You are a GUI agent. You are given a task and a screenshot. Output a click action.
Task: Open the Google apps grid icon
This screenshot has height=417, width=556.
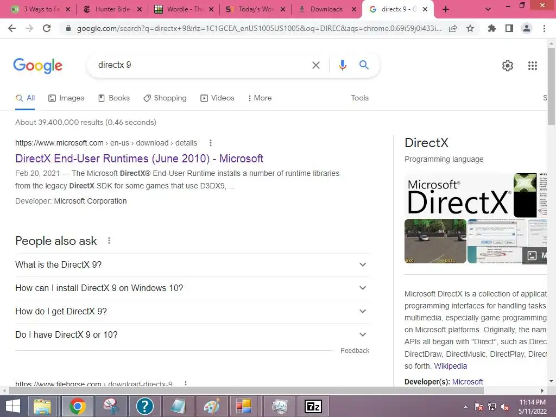point(533,66)
